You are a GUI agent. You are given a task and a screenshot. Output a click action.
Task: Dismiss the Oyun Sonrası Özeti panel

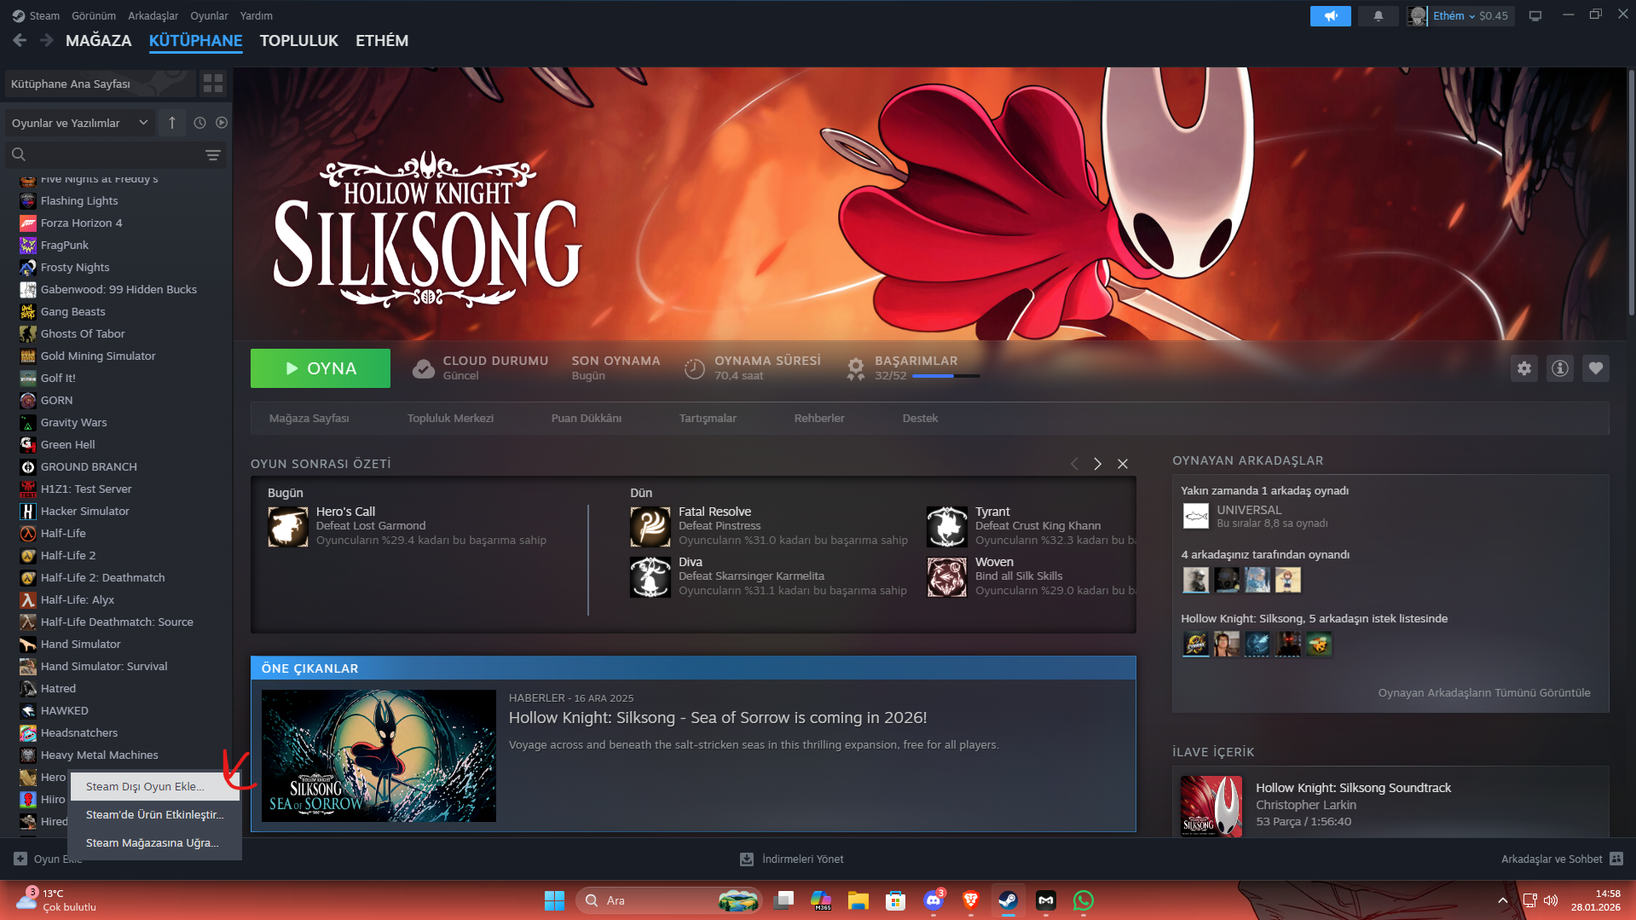(1123, 464)
